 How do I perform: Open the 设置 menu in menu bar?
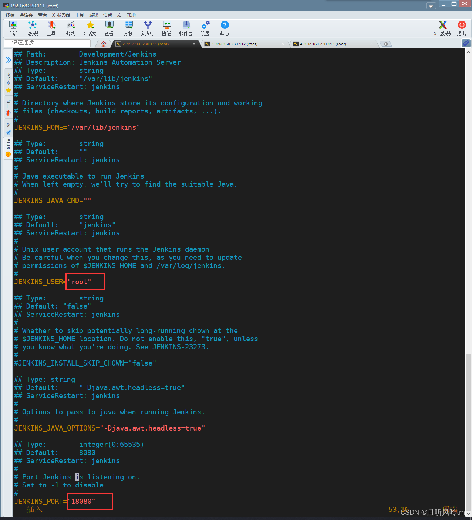pos(108,15)
